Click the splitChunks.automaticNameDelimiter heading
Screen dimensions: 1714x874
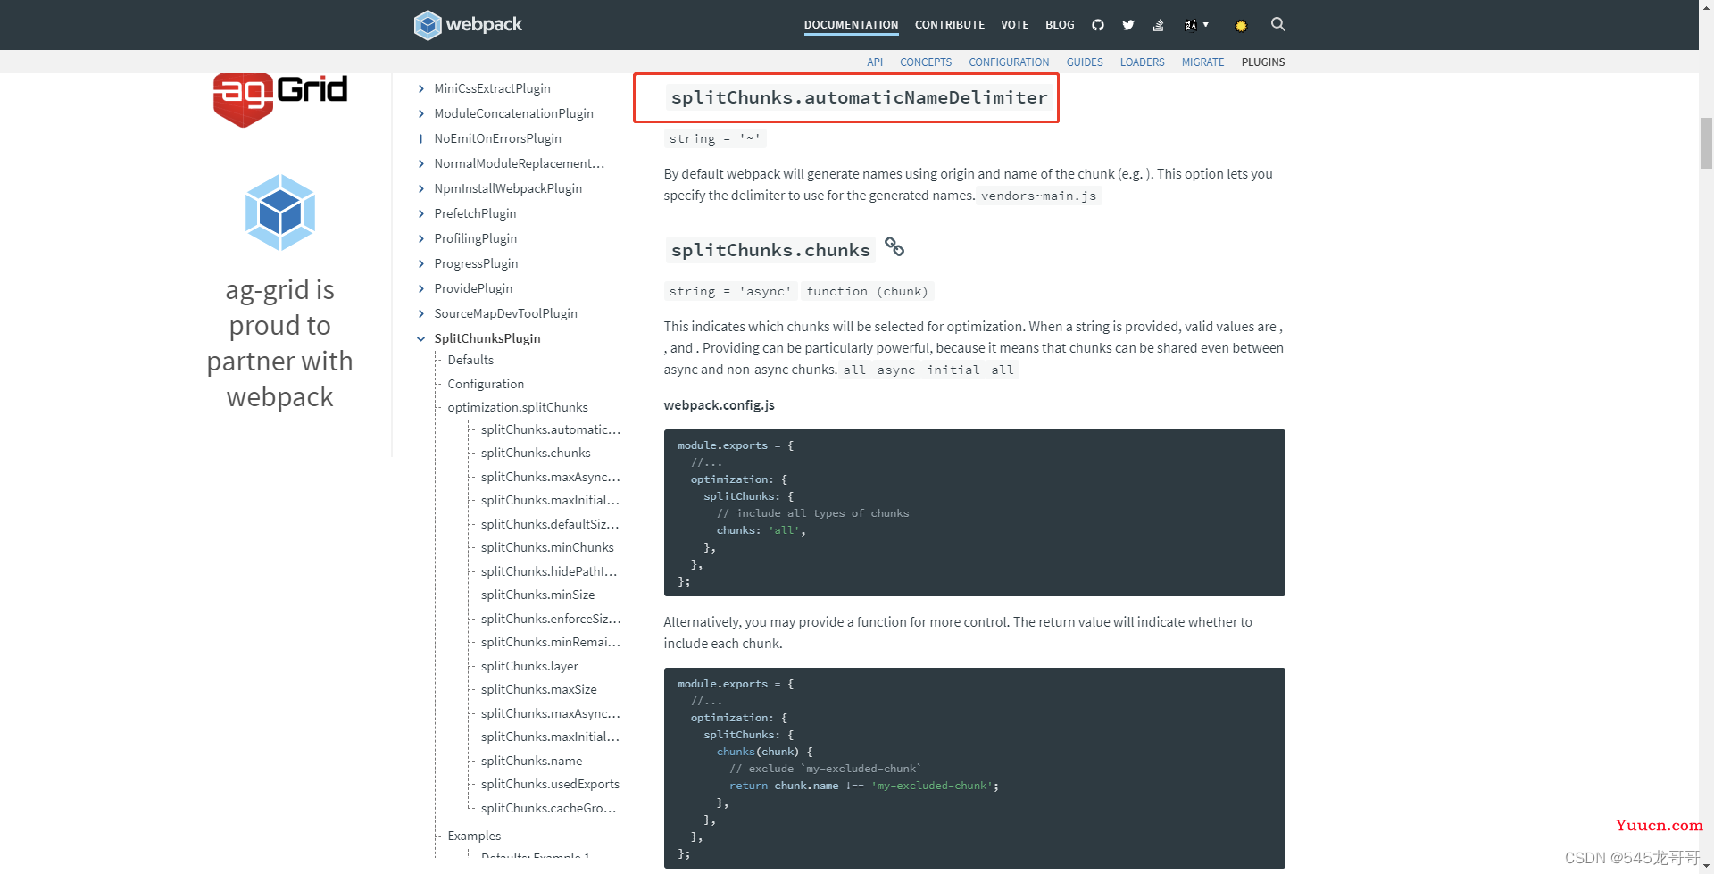[859, 97]
